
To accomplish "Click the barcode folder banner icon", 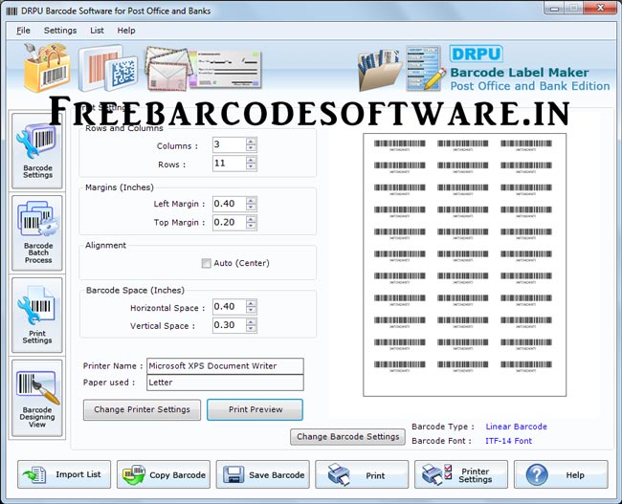I will point(379,70).
